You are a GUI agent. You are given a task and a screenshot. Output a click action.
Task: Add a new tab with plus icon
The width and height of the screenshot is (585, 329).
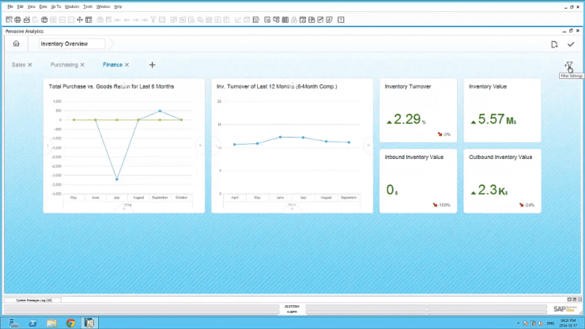click(152, 65)
